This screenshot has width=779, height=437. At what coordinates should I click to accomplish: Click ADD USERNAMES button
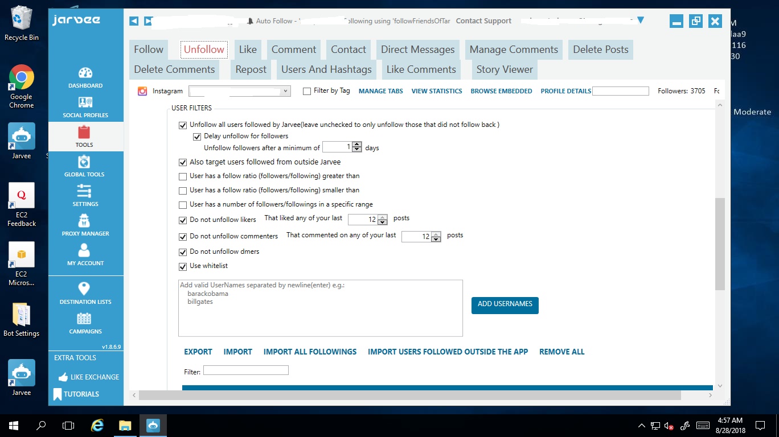point(505,305)
